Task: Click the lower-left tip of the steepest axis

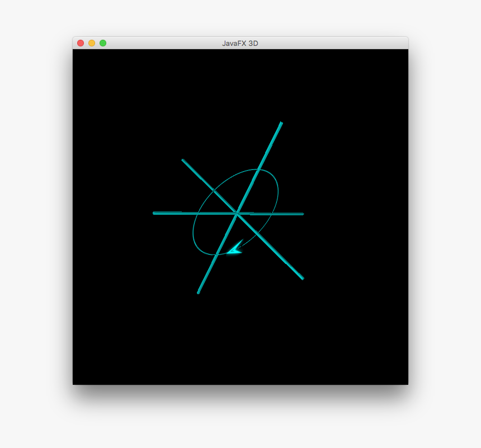Action: pyautogui.click(x=198, y=292)
